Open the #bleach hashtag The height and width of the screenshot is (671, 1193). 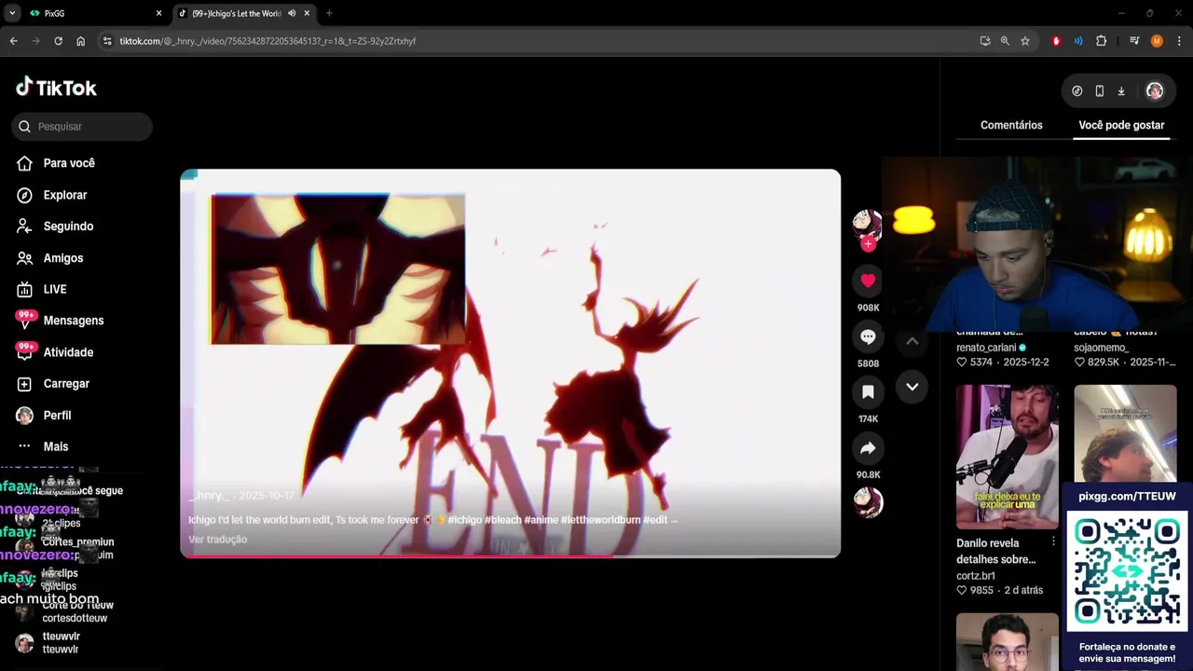pyautogui.click(x=503, y=519)
